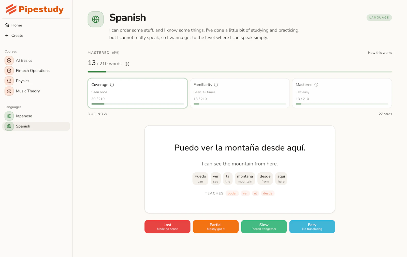
Task: Rate card as Partial
Action: point(216,226)
